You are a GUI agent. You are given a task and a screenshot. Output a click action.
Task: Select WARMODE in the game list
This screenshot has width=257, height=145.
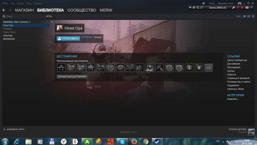9,39
